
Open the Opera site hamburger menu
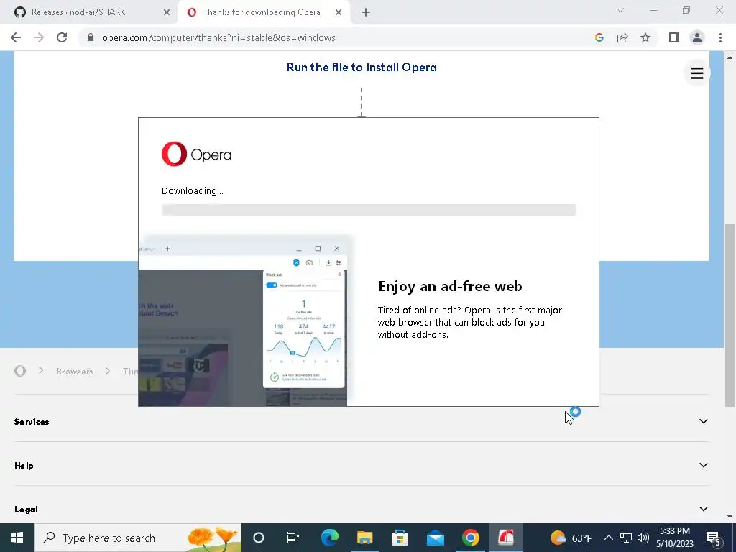[696, 73]
